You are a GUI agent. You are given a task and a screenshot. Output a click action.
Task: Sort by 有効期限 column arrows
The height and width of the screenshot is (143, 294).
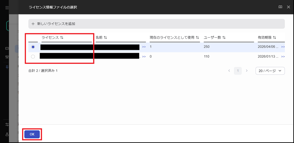click(x=275, y=37)
